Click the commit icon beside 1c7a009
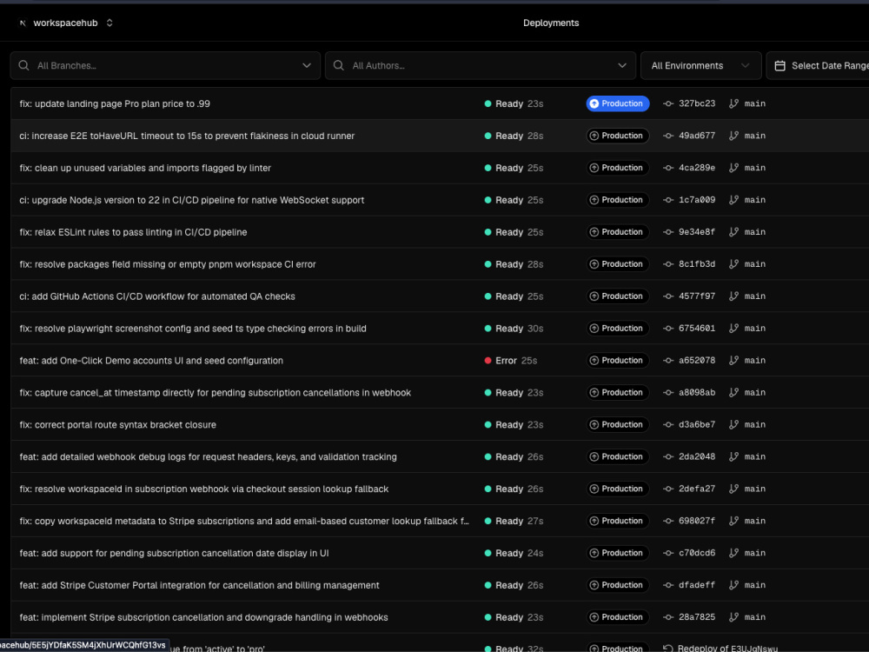This screenshot has height=652, width=869. point(668,200)
